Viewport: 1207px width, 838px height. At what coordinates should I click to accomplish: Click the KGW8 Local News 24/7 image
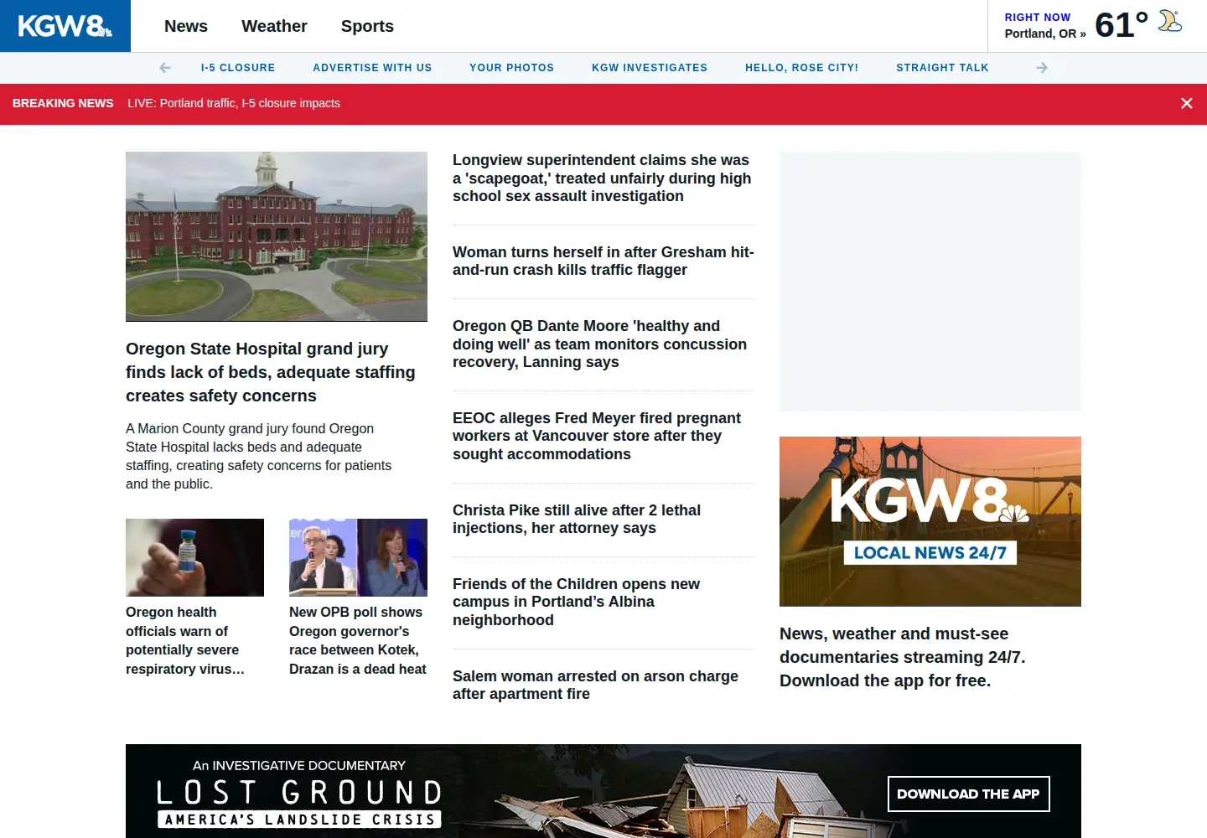point(930,521)
